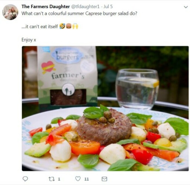This screenshot has width=190, height=185.
Task: Click the burger emoji in the tweet
Action: tap(69, 27)
